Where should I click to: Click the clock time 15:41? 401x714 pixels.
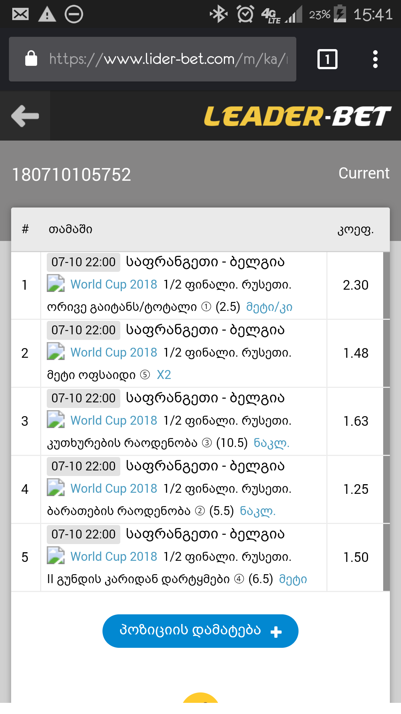click(373, 15)
